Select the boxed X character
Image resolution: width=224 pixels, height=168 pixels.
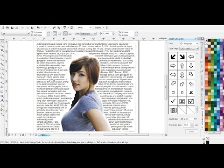point(182,101)
